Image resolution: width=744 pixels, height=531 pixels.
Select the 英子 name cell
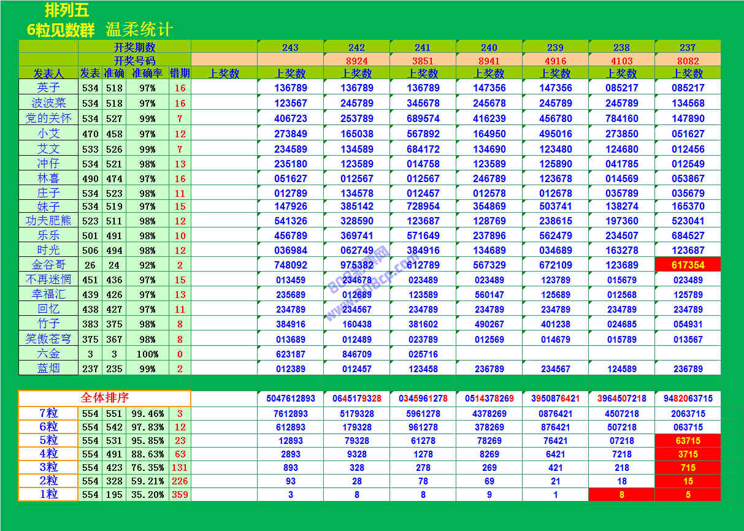(x=48, y=88)
